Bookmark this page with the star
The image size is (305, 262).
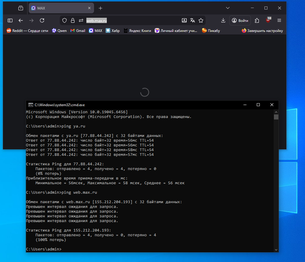pyautogui.click(x=201, y=20)
